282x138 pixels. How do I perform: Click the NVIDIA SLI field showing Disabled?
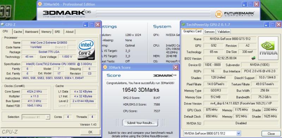pos(241,123)
